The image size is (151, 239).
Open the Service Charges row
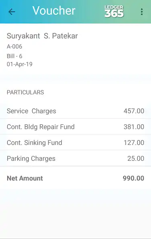[x=75, y=111]
